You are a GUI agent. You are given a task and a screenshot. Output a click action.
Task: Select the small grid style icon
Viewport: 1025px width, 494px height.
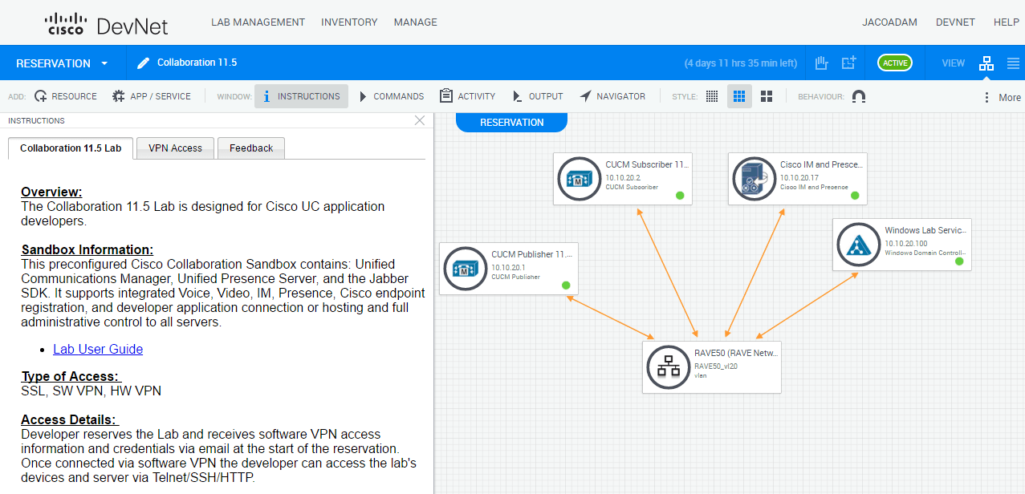pyautogui.click(x=711, y=95)
